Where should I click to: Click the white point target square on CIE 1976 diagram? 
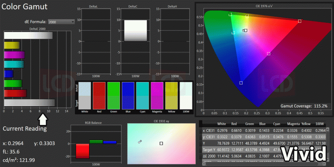pos(246,30)
